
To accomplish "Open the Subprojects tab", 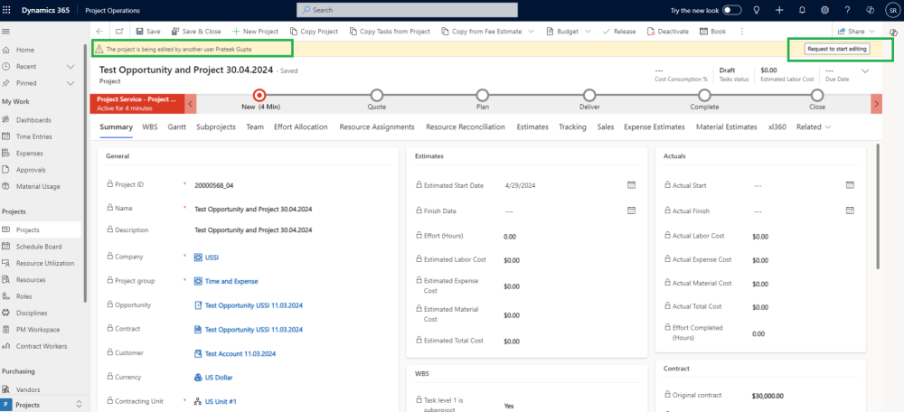I will point(216,126).
